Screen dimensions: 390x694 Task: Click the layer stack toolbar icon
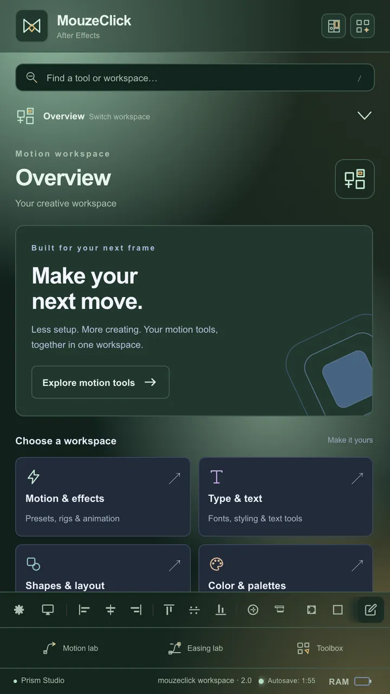(279, 610)
